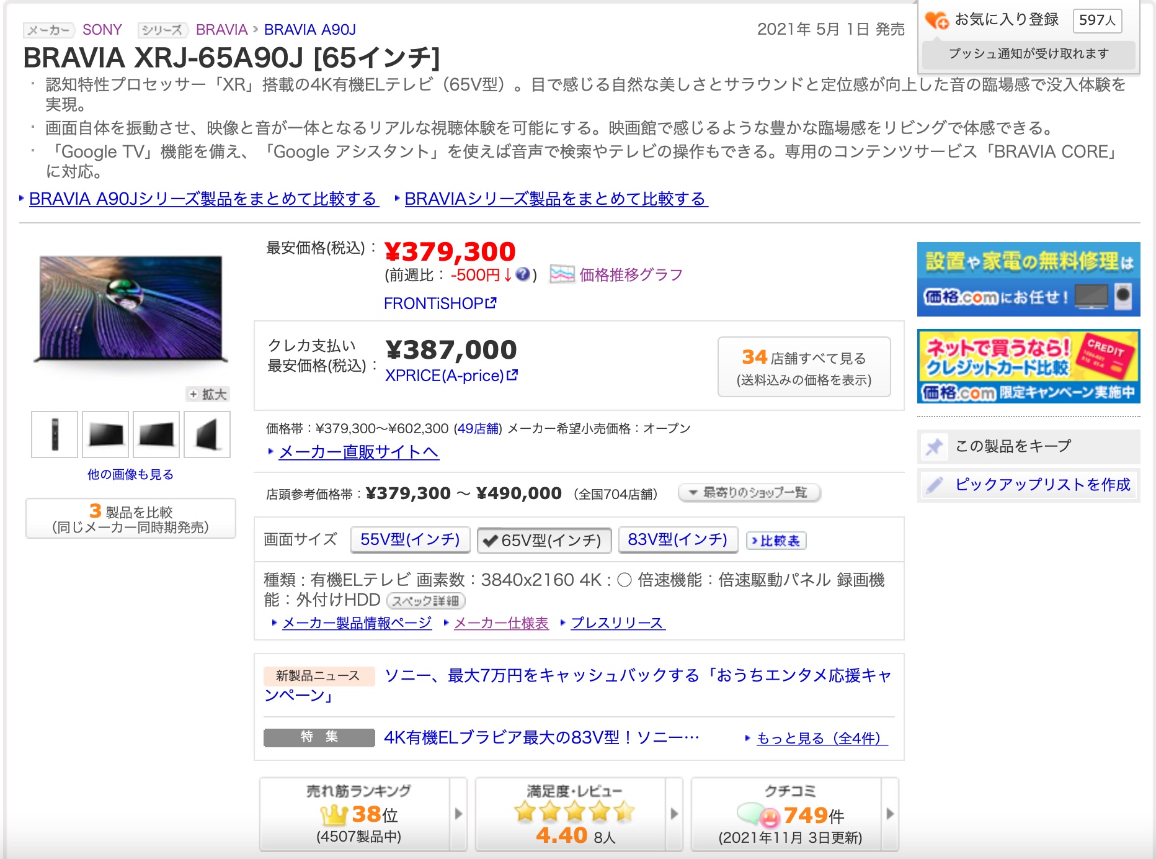Image resolution: width=1156 pixels, height=859 pixels.
Task: Open the 比較表 comparison table button
Action: pyautogui.click(x=776, y=541)
